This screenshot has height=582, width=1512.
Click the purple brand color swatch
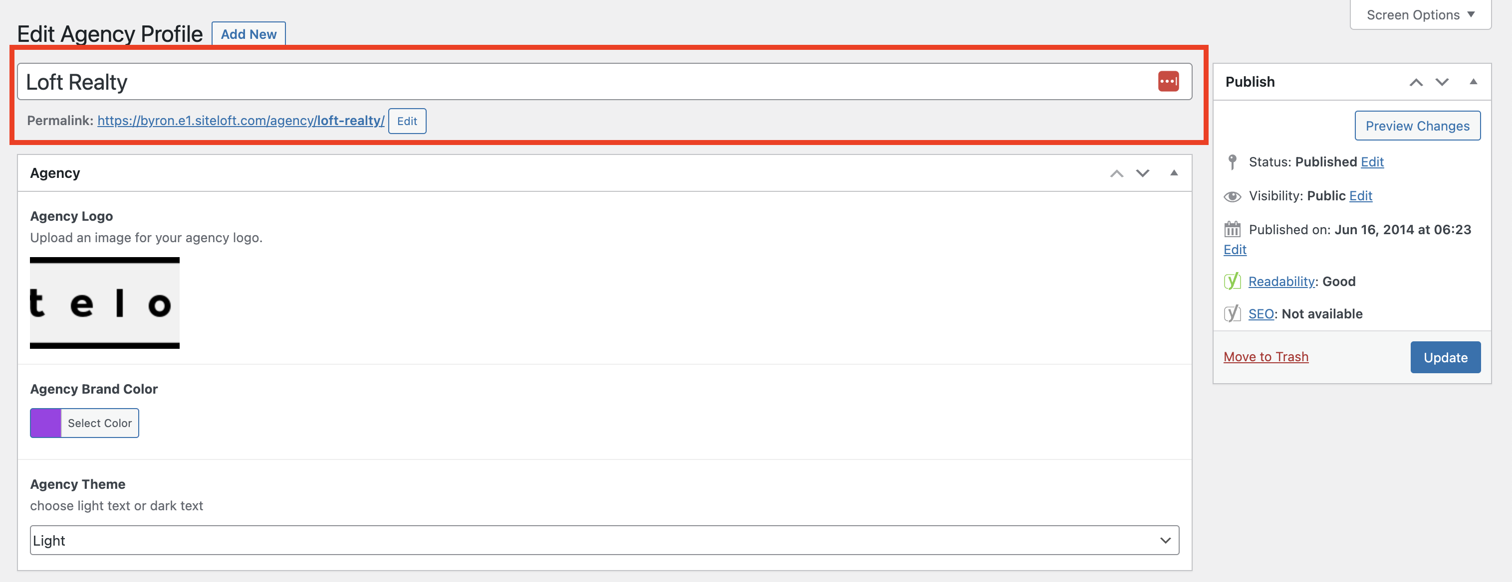click(x=46, y=423)
